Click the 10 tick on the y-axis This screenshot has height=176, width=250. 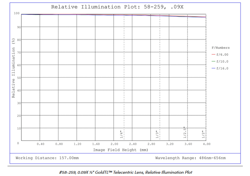[x=19, y=128]
